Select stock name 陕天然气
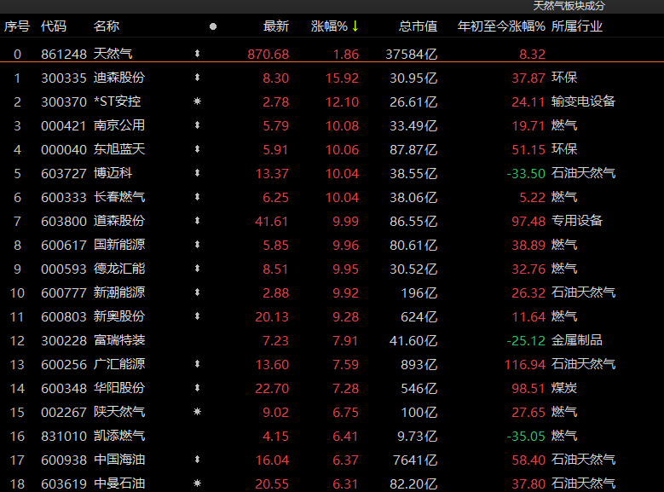The width and height of the screenshot is (664, 492). tap(119, 412)
